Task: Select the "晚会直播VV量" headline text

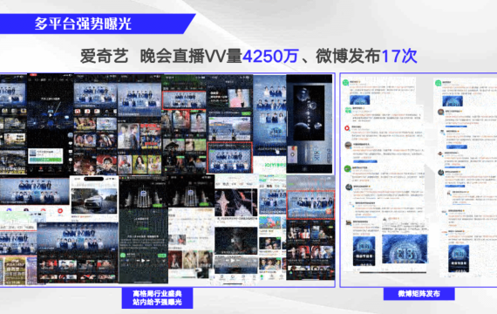Action: (191, 57)
